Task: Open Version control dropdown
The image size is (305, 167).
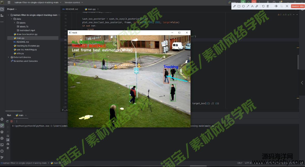Action: click(x=73, y=2)
